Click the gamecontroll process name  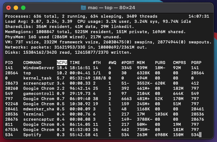pyautogui.click(x=39, y=93)
